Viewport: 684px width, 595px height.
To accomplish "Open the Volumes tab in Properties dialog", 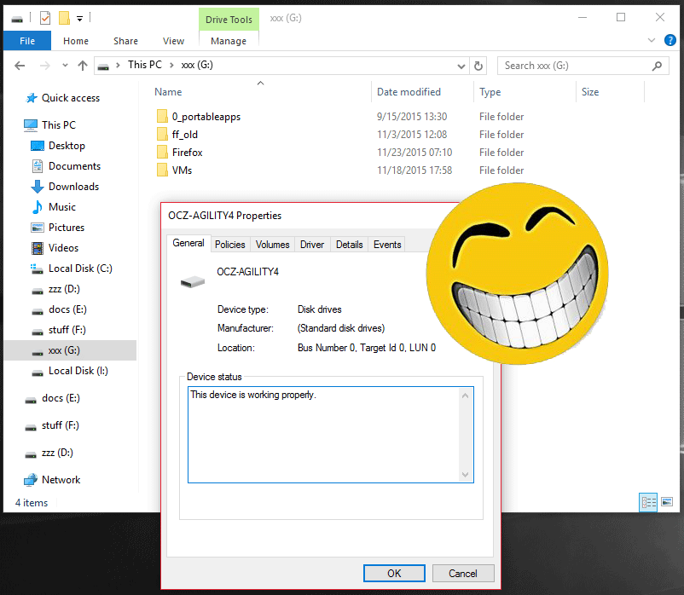I will tap(272, 245).
